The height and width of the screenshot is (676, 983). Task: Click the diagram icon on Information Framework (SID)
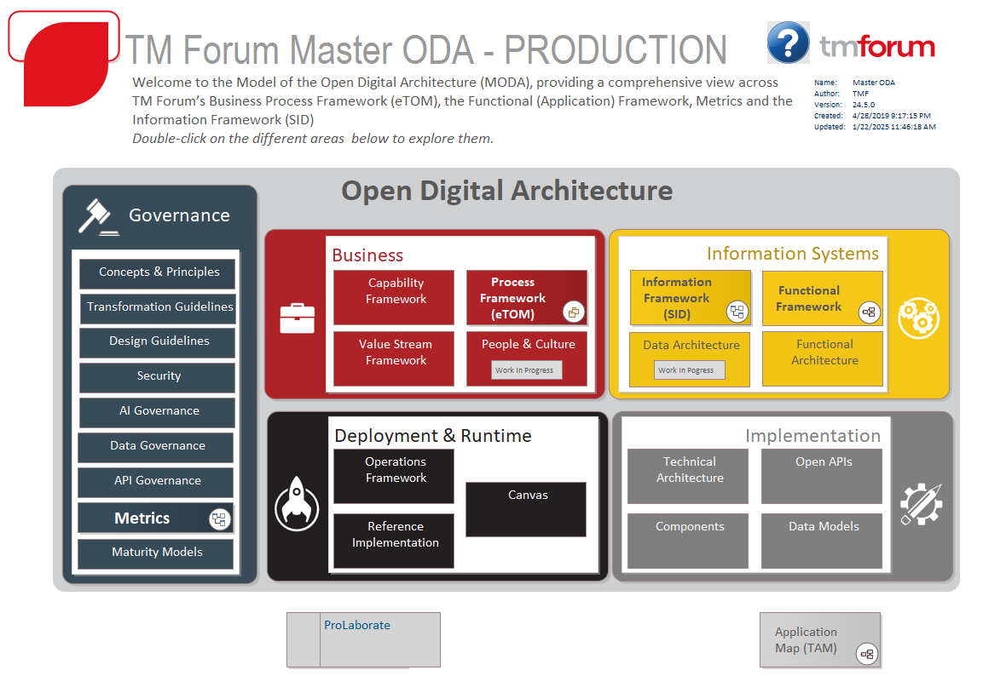pyautogui.click(x=737, y=311)
